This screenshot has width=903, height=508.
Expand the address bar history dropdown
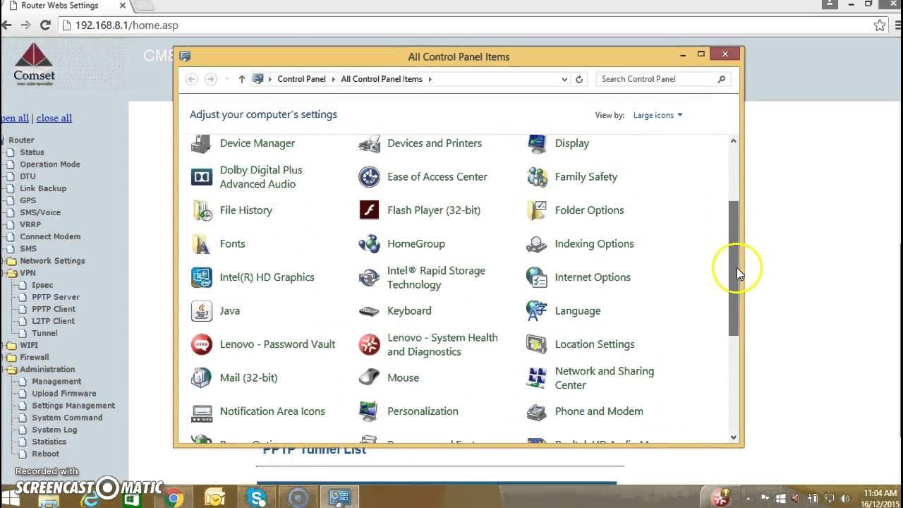(564, 79)
